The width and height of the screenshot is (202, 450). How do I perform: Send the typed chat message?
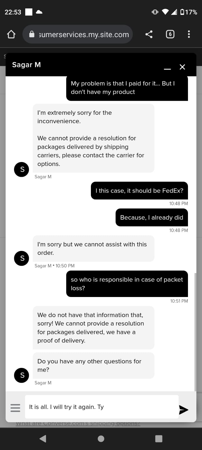(183, 410)
